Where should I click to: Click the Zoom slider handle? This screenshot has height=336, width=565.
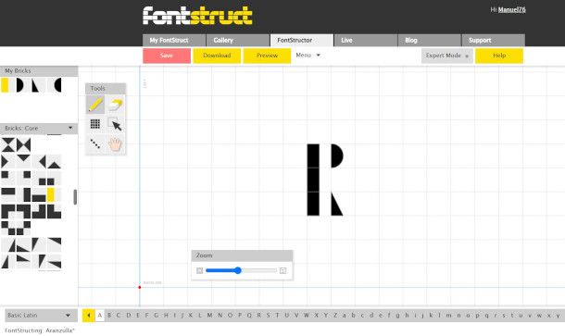tap(237, 270)
